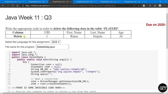Close the active third browser tab
The image size is (168, 94).
[x=71, y=2]
